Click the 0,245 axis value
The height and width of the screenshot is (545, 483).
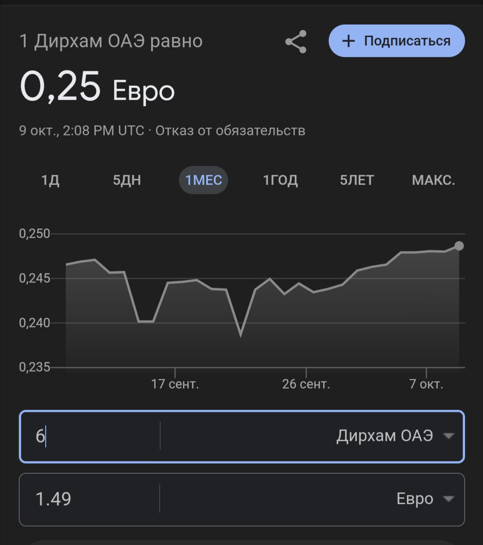coord(34,278)
